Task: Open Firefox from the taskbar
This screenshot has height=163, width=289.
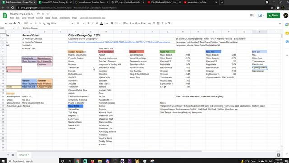Action: tap(93, 161)
